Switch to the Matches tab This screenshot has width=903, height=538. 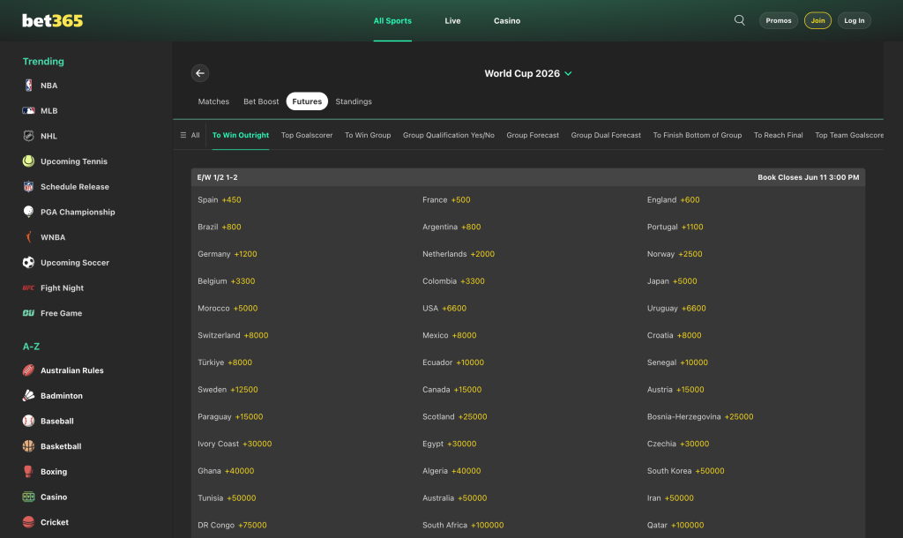(213, 101)
